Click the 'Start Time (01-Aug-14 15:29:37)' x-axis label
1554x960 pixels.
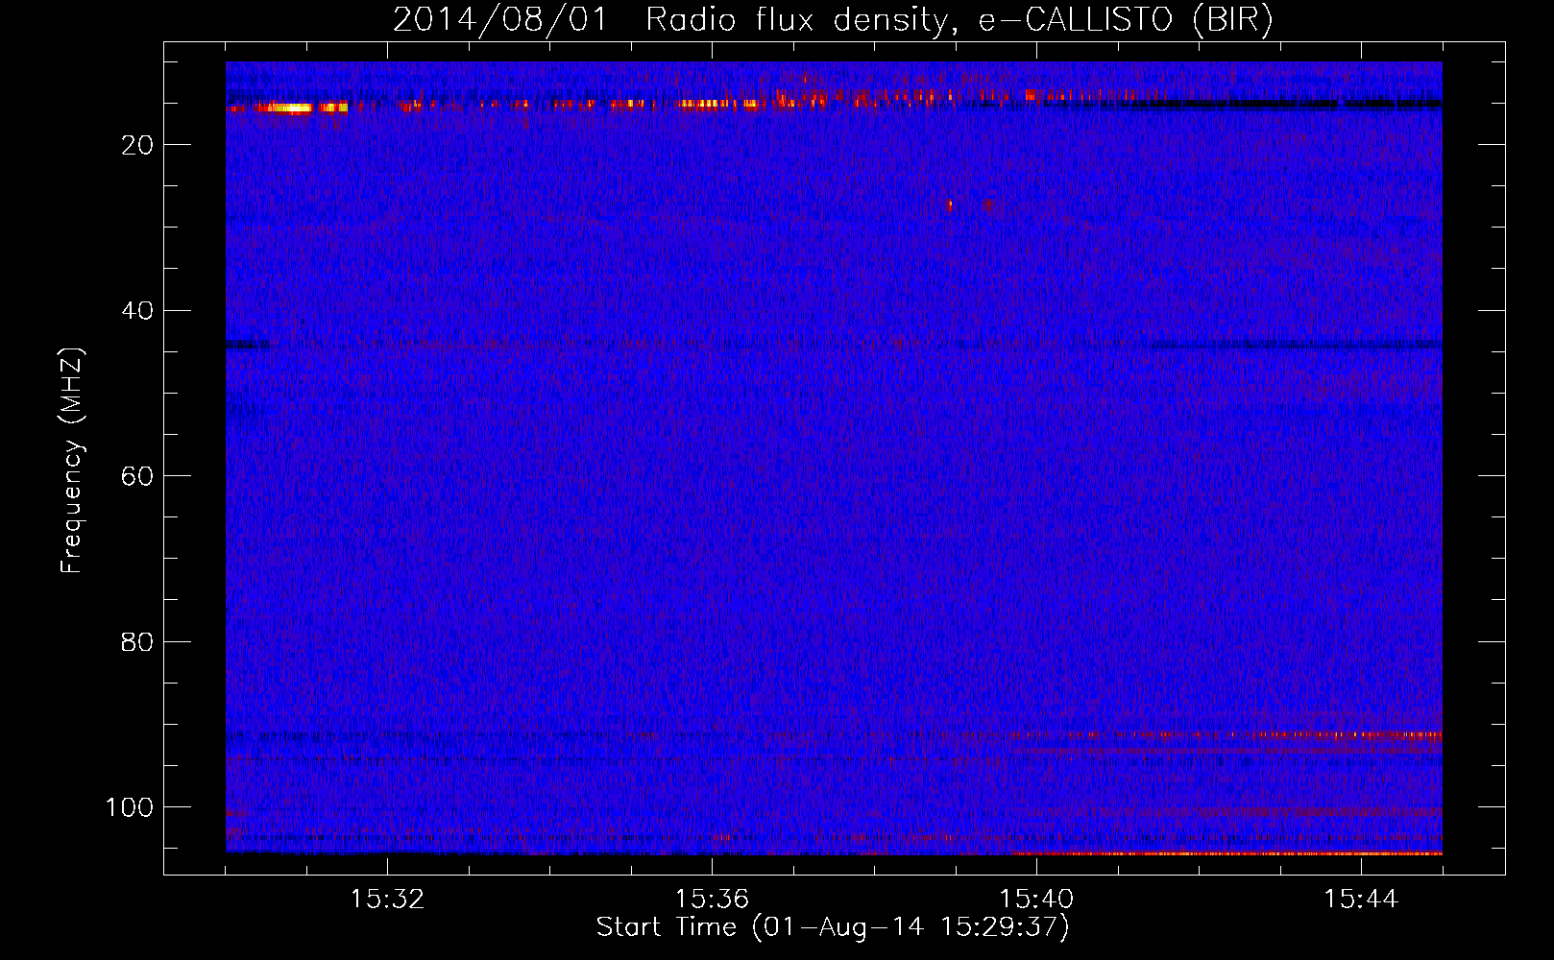point(833,927)
